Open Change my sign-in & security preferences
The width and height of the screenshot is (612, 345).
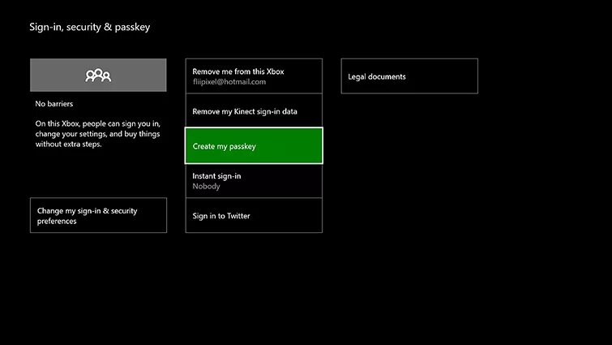tap(98, 215)
